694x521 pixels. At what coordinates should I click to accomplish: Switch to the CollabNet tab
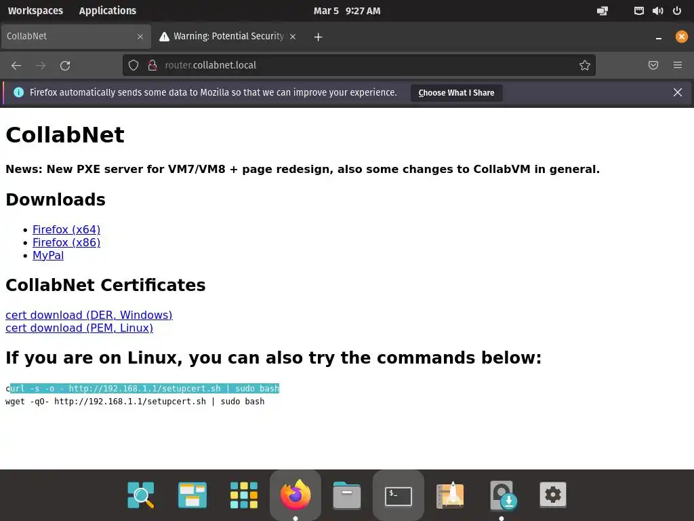tap(76, 37)
